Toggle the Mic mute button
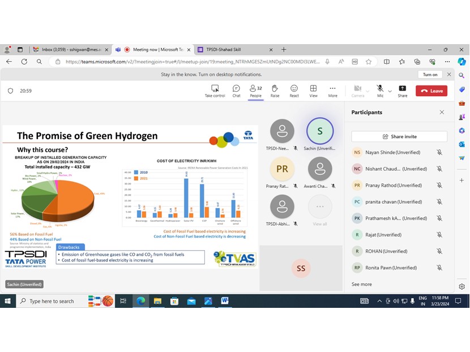Viewport: 470px width, 352px height. [380, 89]
